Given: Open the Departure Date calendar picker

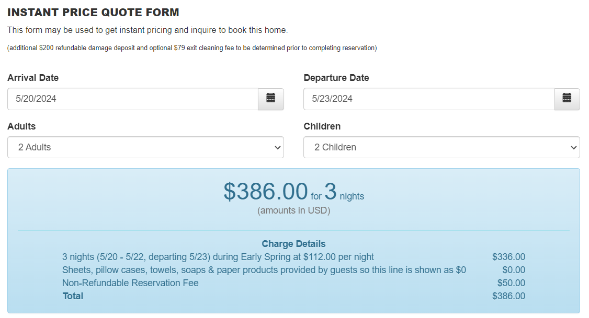Looking at the screenshot, I should (567, 99).
